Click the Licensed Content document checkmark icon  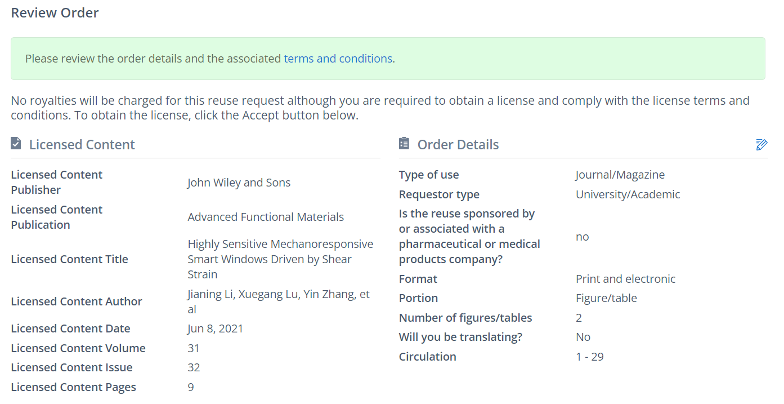point(16,144)
